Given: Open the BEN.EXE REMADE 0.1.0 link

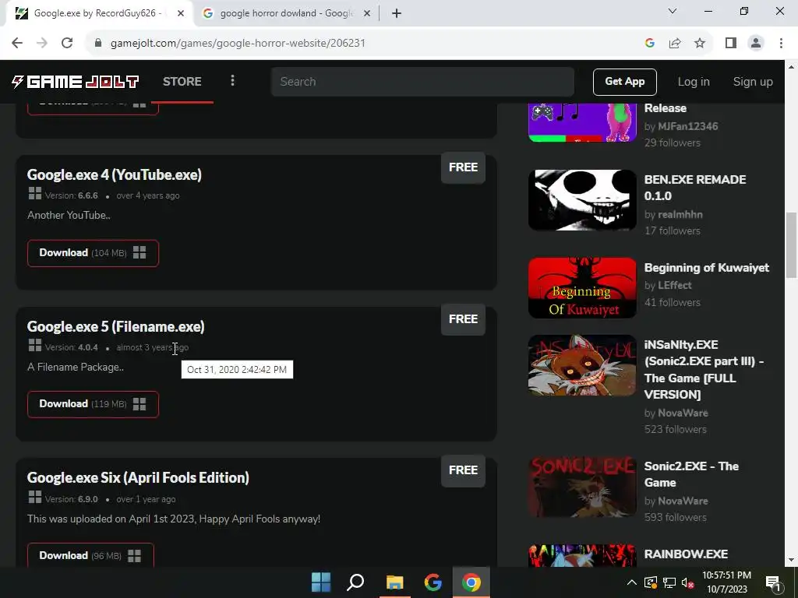Looking at the screenshot, I should [x=694, y=188].
